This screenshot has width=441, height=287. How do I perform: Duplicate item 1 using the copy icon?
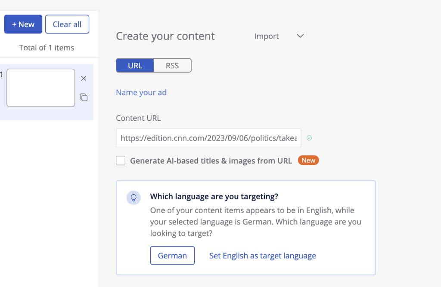point(84,98)
